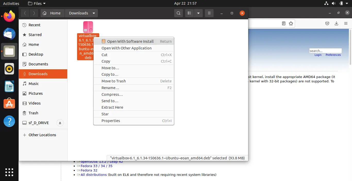This screenshot has width=352, height=181.
Task: Click the search icon in Files
Action: (178, 13)
